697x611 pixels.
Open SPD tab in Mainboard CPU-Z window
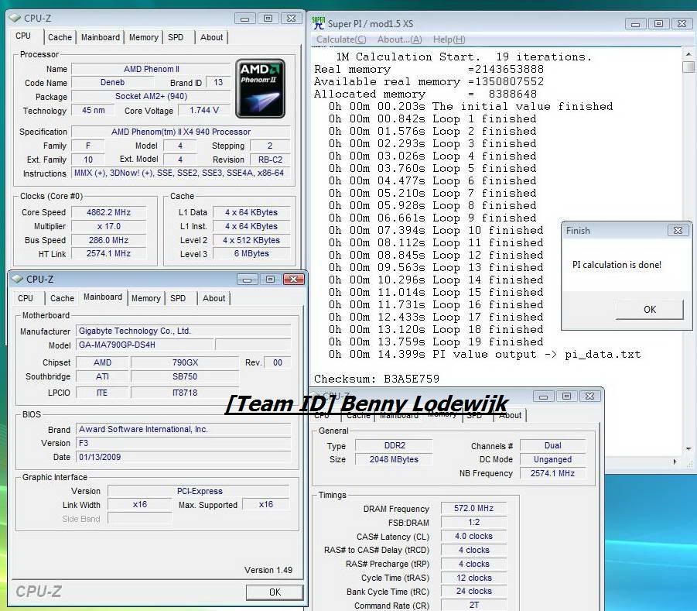pyautogui.click(x=178, y=298)
